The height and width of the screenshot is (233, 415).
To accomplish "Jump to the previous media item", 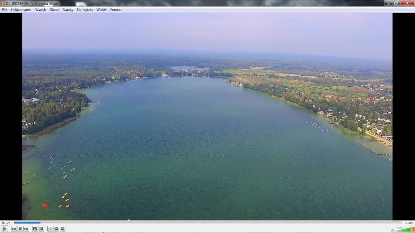I will point(14,229).
